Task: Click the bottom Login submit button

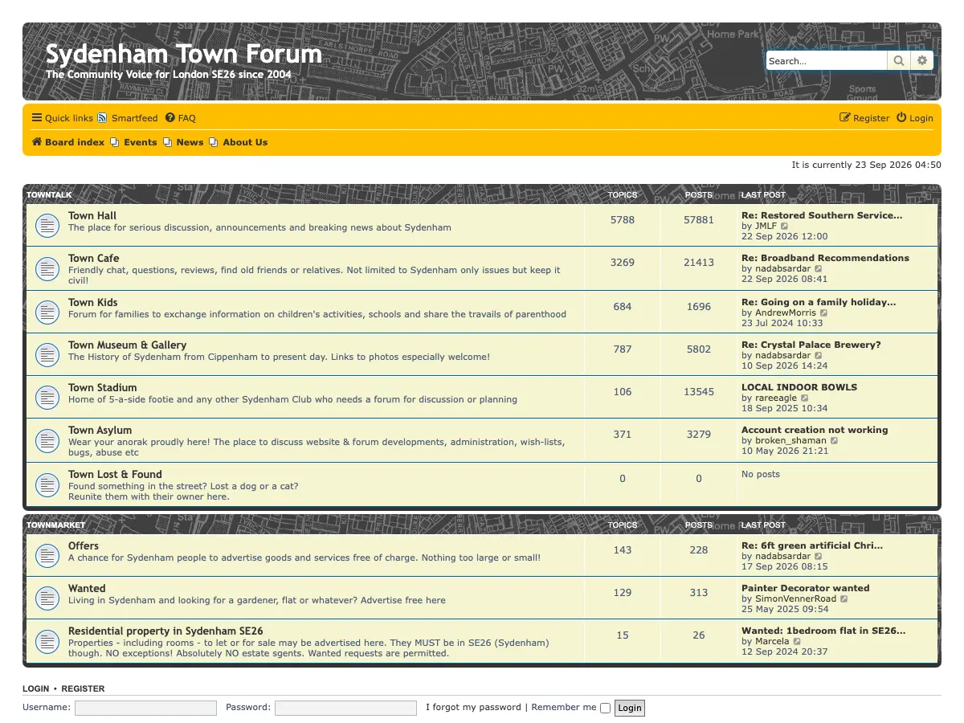Action: tap(630, 708)
